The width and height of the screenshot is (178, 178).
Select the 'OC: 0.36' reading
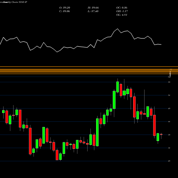tap(122, 8)
